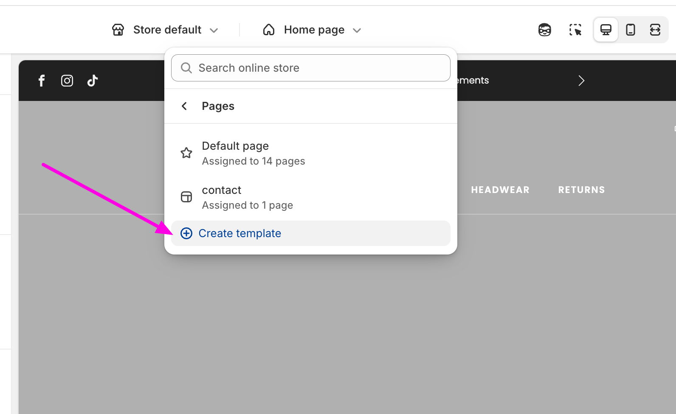Advance the announcement bar with right arrow
The image size is (676, 414).
[581, 81]
